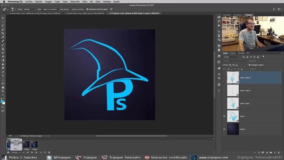
Task: Select the Brush tool
Action: point(3,45)
